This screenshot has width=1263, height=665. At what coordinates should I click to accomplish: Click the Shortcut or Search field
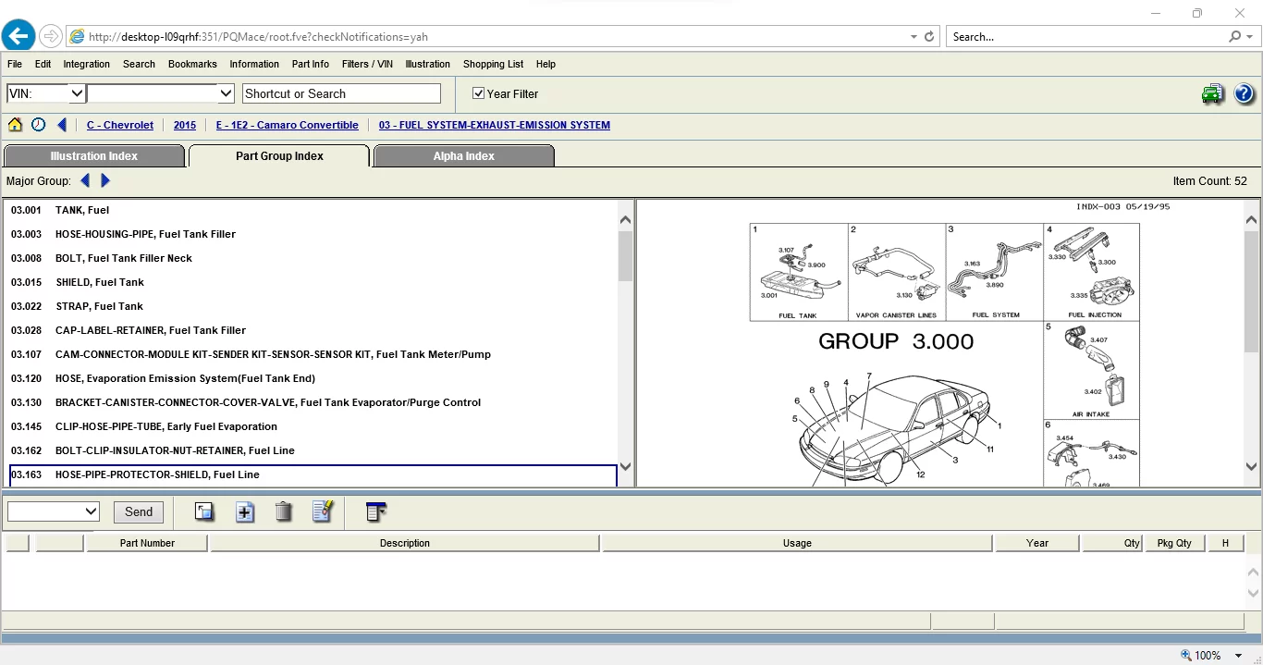click(x=341, y=93)
